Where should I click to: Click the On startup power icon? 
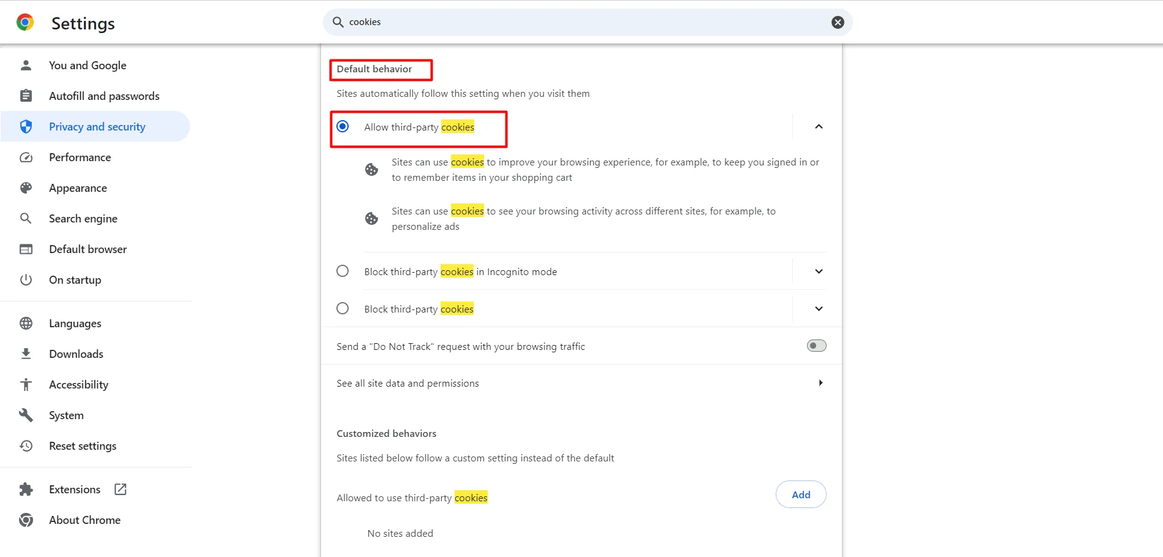26,279
